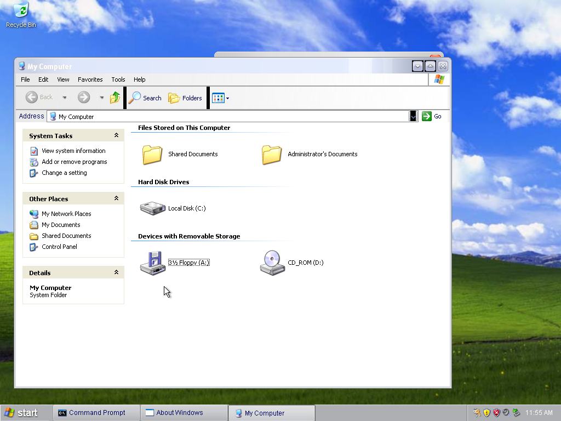Click the Add or remove programs icon
Screen dimensions: 561x421
34,162
